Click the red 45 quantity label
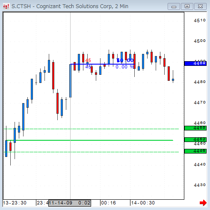 pos(88,60)
